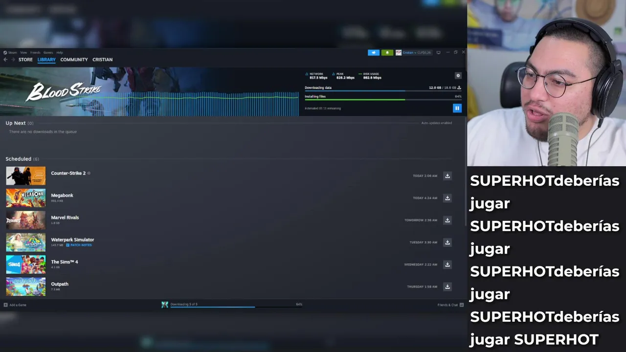The image size is (626, 352).
Task: Switch to the STORE tab
Action: click(x=25, y=60)
